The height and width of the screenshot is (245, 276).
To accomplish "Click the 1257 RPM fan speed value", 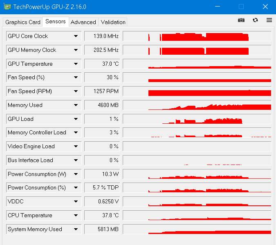I will (x=102, y=91).
